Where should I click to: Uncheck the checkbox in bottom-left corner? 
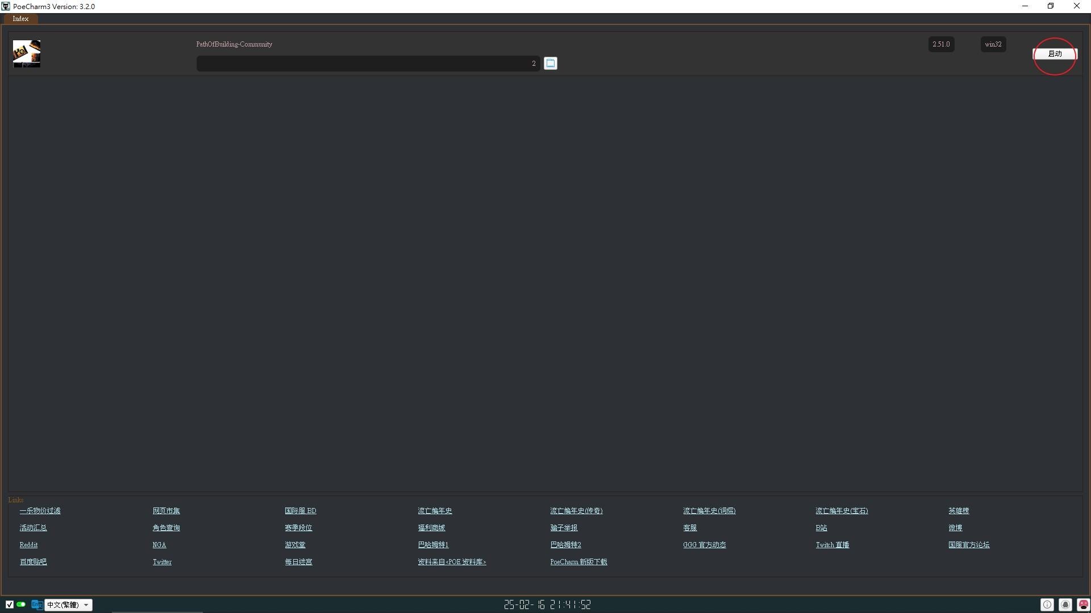(x=10, y=604)
